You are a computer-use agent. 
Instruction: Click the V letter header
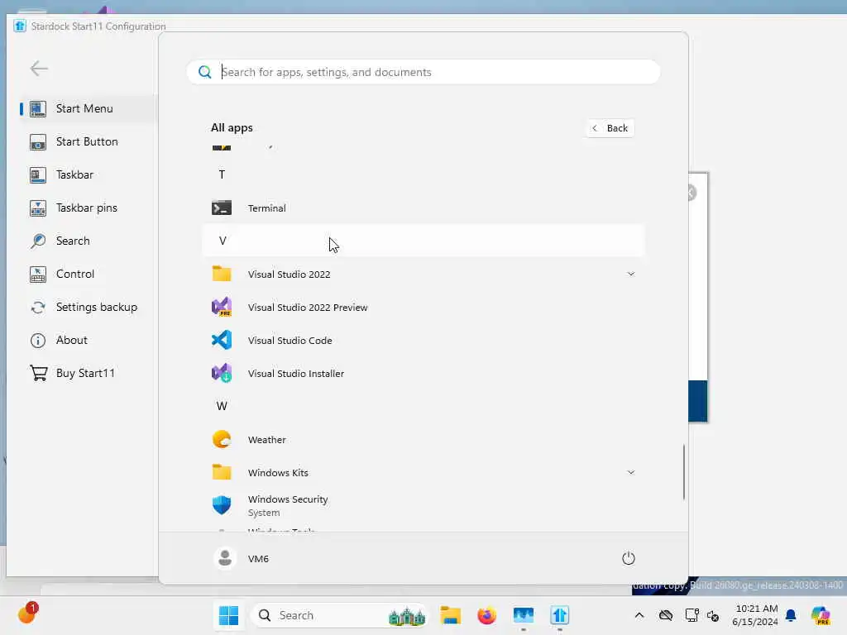423,241
